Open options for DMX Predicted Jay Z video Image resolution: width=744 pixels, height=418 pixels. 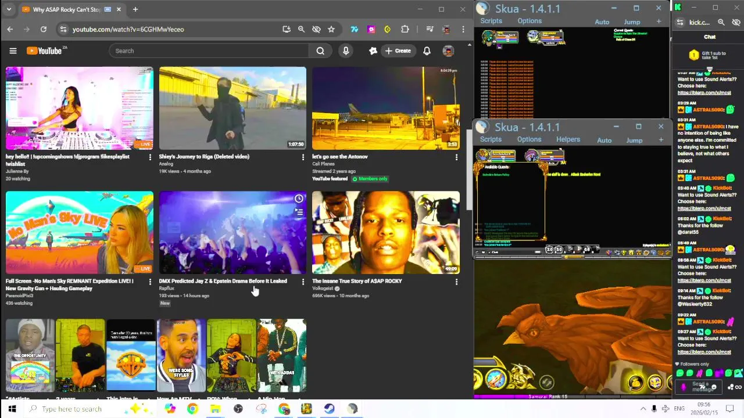coord(303,282)
